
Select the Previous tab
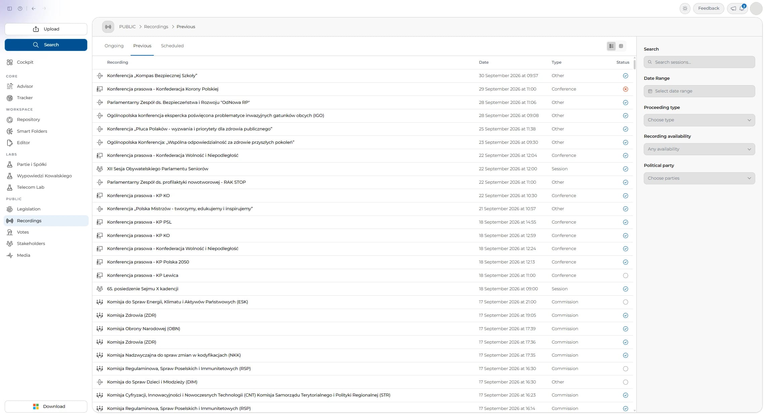pos(142,46)
